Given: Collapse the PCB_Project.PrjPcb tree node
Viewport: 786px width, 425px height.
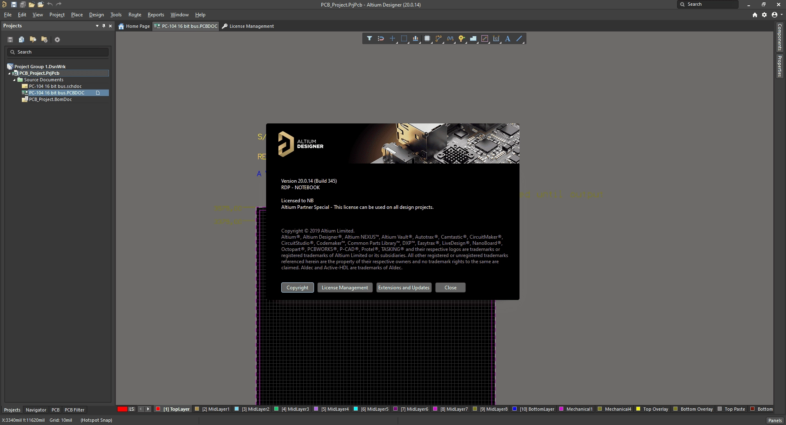Looking at the screenshot, I should [x=9, y=74].
